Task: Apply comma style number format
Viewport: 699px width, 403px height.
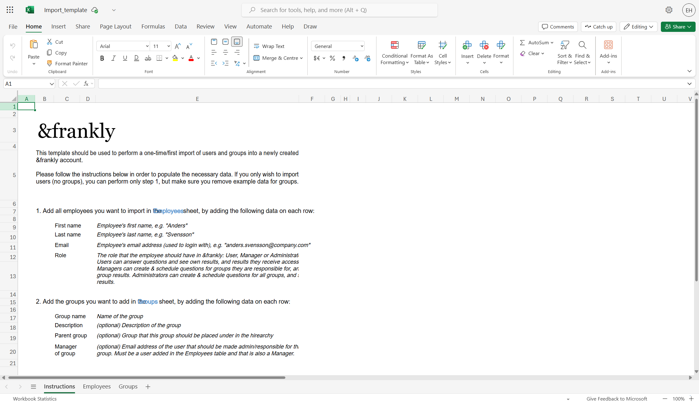Action: click(x=344, y=58)
